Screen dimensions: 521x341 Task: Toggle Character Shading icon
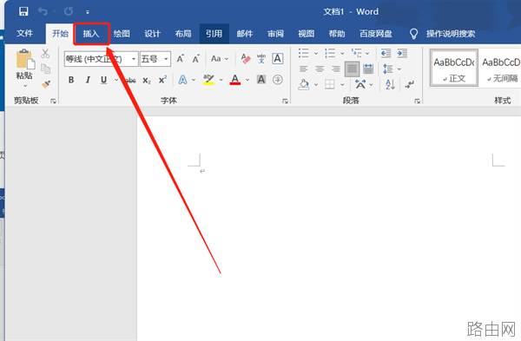tap(261, 79)
